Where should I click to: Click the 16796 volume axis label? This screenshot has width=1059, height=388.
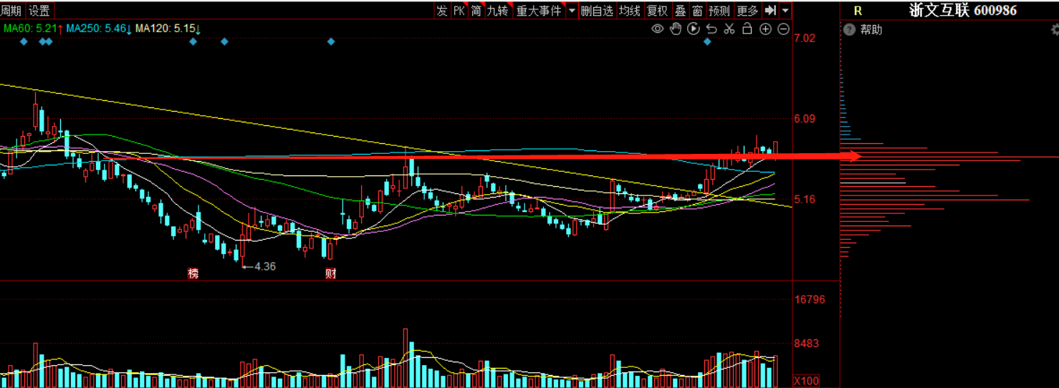point(810,299)
